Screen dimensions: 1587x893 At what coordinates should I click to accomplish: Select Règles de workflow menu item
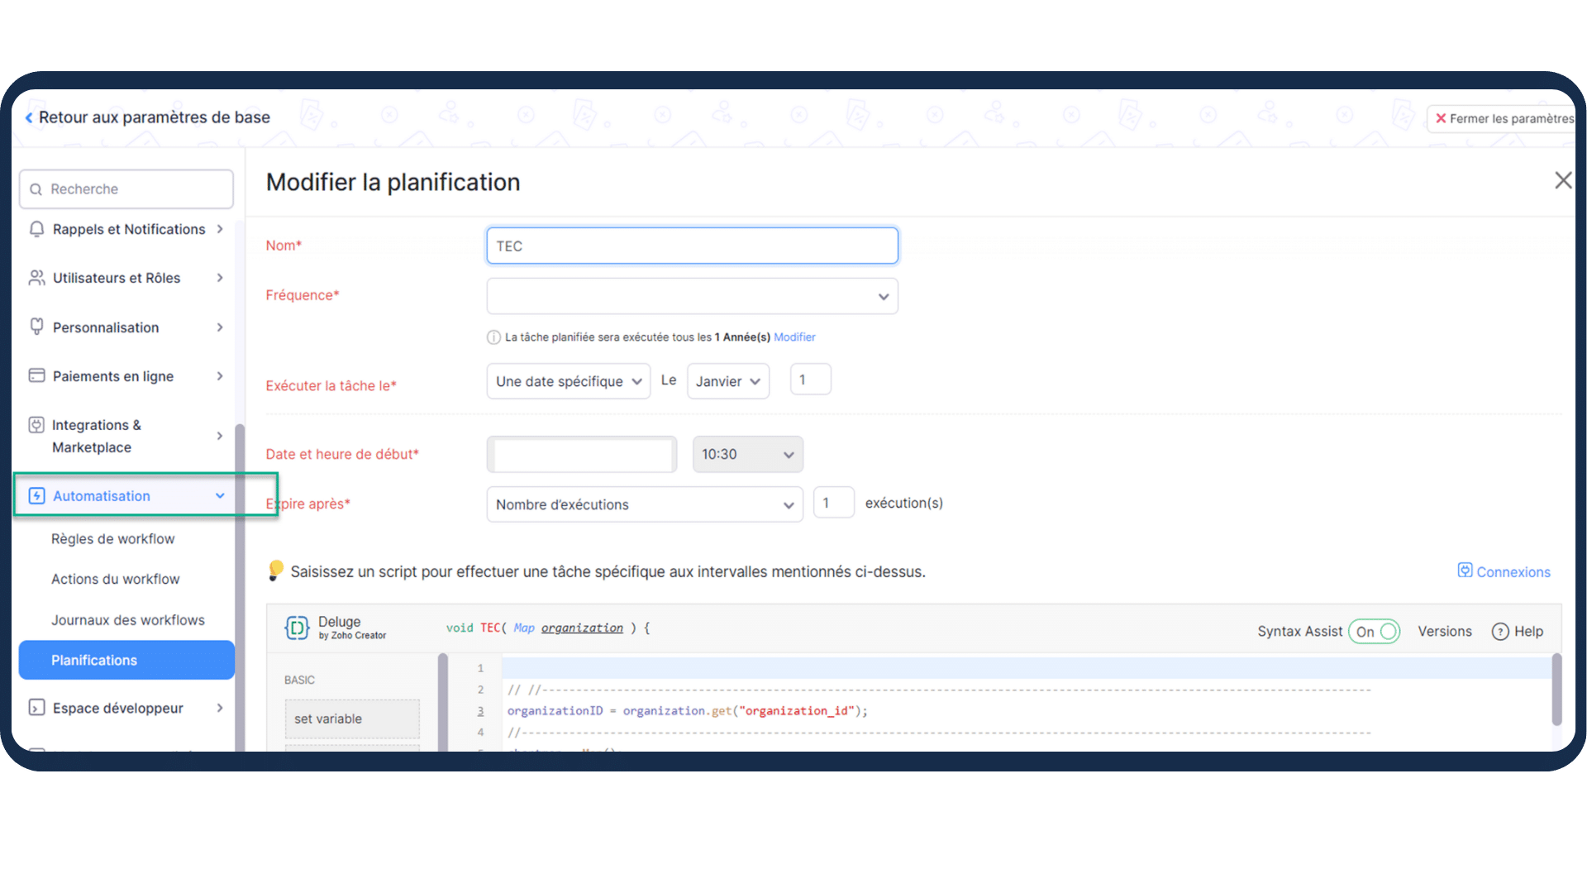tap(113, 539)
